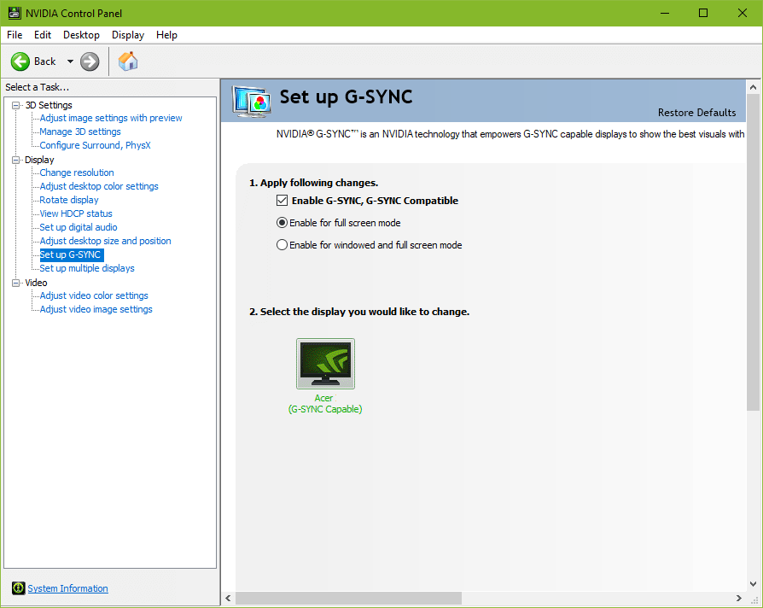
Task: Open the File menu
Action: [15, 35]
